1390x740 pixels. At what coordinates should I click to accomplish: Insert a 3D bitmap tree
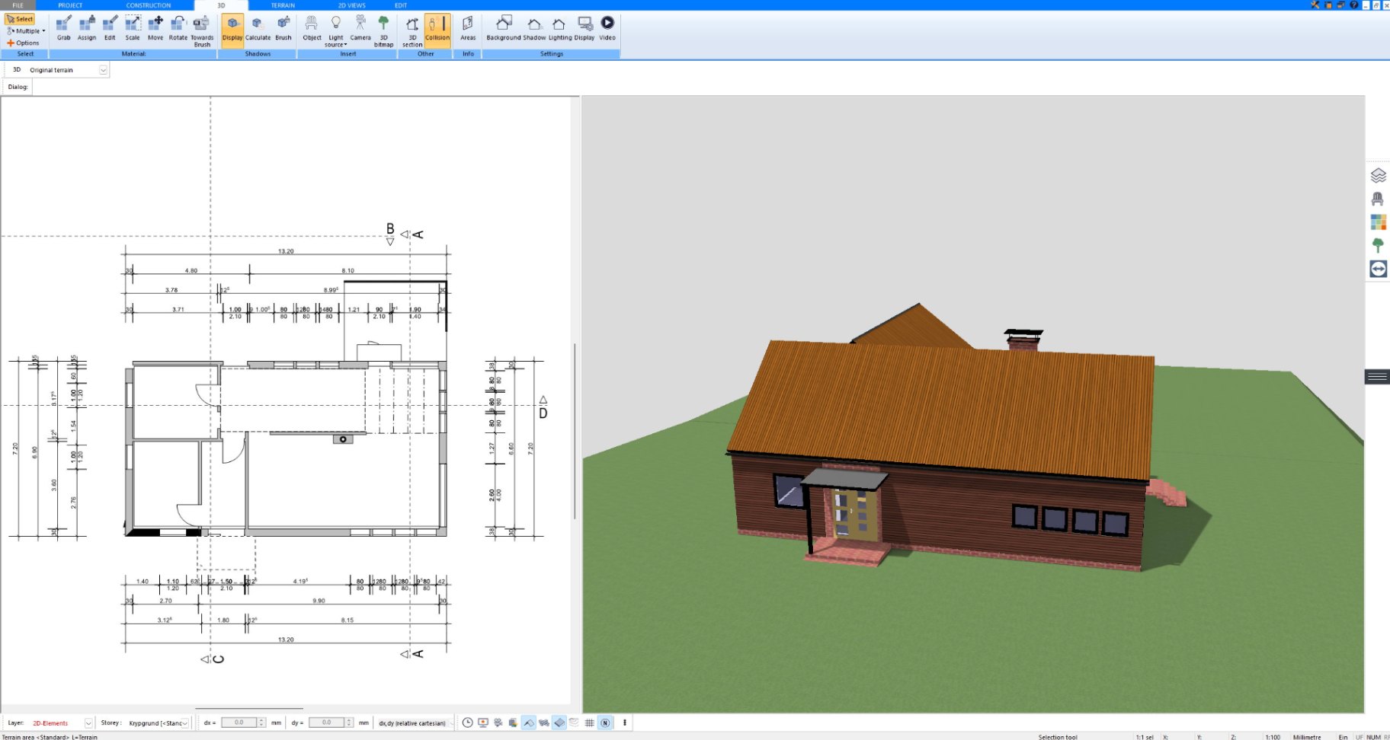(383, 31)
